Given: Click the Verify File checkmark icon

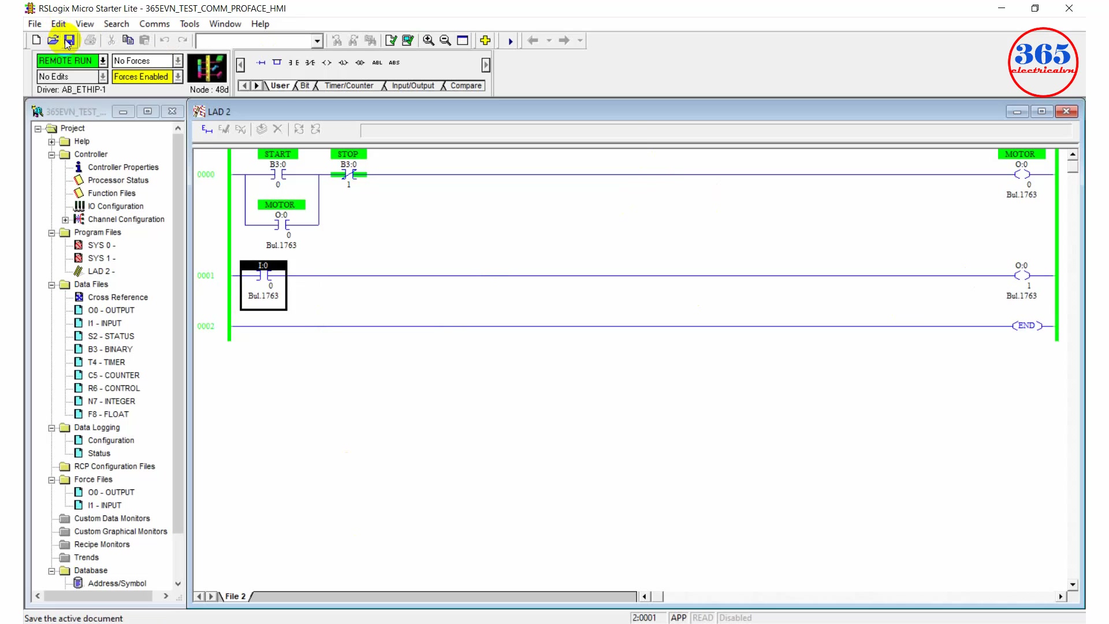Looking at the screenshot, I should pos(391,40).
